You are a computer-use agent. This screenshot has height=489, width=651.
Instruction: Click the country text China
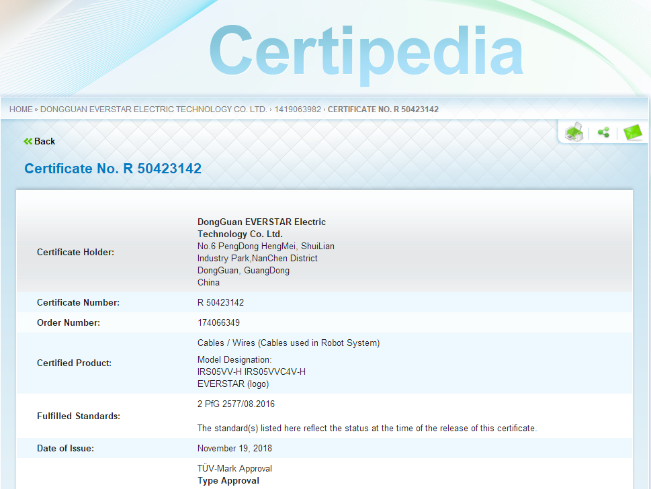(x=208, y=282)
